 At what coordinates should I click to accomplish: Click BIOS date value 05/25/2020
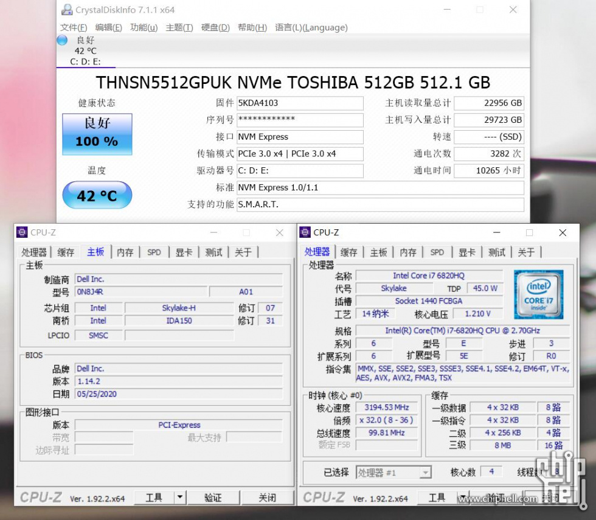pos(179,394)
